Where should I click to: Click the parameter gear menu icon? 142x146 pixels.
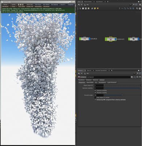(132, 77)
